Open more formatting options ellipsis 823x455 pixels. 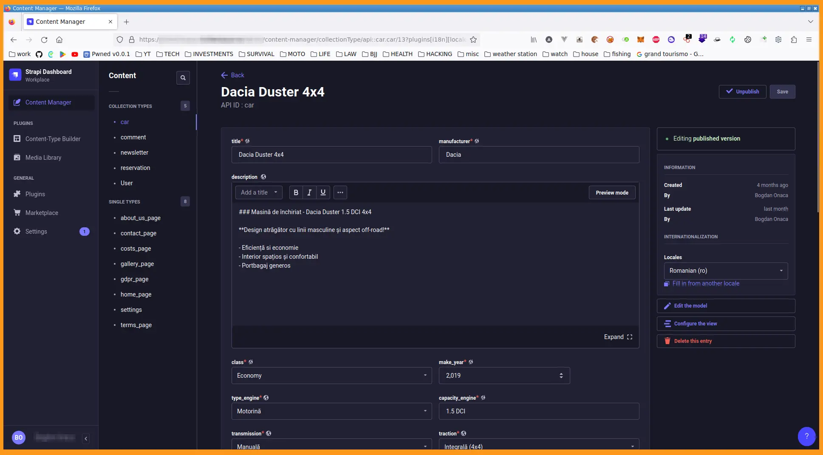[x=340, y=192]
